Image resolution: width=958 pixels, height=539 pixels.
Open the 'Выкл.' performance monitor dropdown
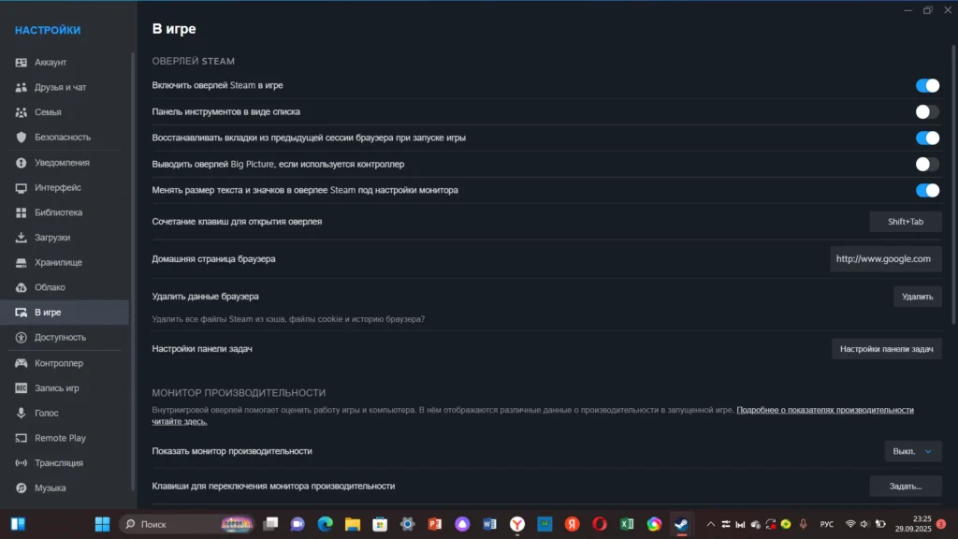[x=913, y=451]
